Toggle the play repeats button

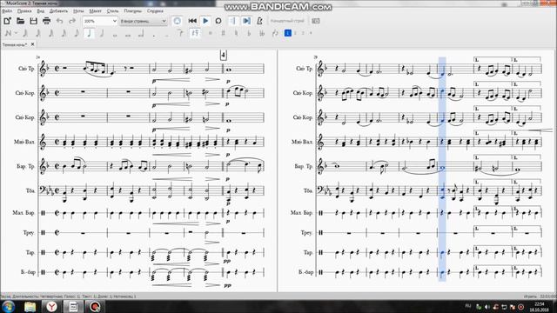(232, 21)
